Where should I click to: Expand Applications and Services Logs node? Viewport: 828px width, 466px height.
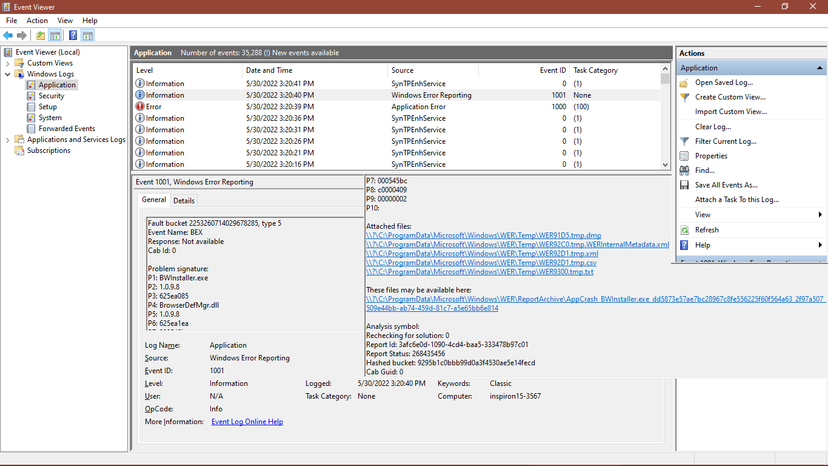click(x=7, y=140)
